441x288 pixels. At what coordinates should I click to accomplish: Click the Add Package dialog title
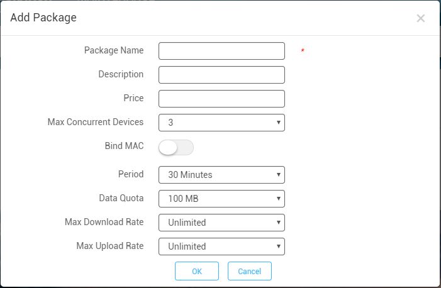tap(43, 18)
